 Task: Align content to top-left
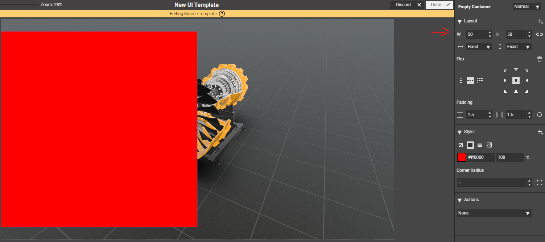(x=505, y=70)
